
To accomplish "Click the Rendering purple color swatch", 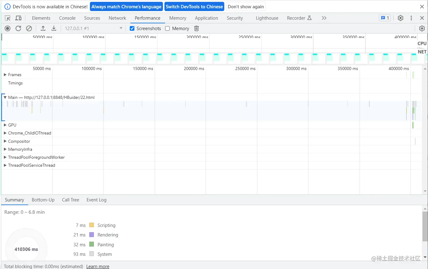I will coord(91,235).
